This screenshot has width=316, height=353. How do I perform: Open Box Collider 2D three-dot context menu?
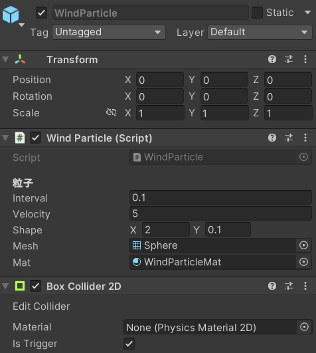click(305, 286)
